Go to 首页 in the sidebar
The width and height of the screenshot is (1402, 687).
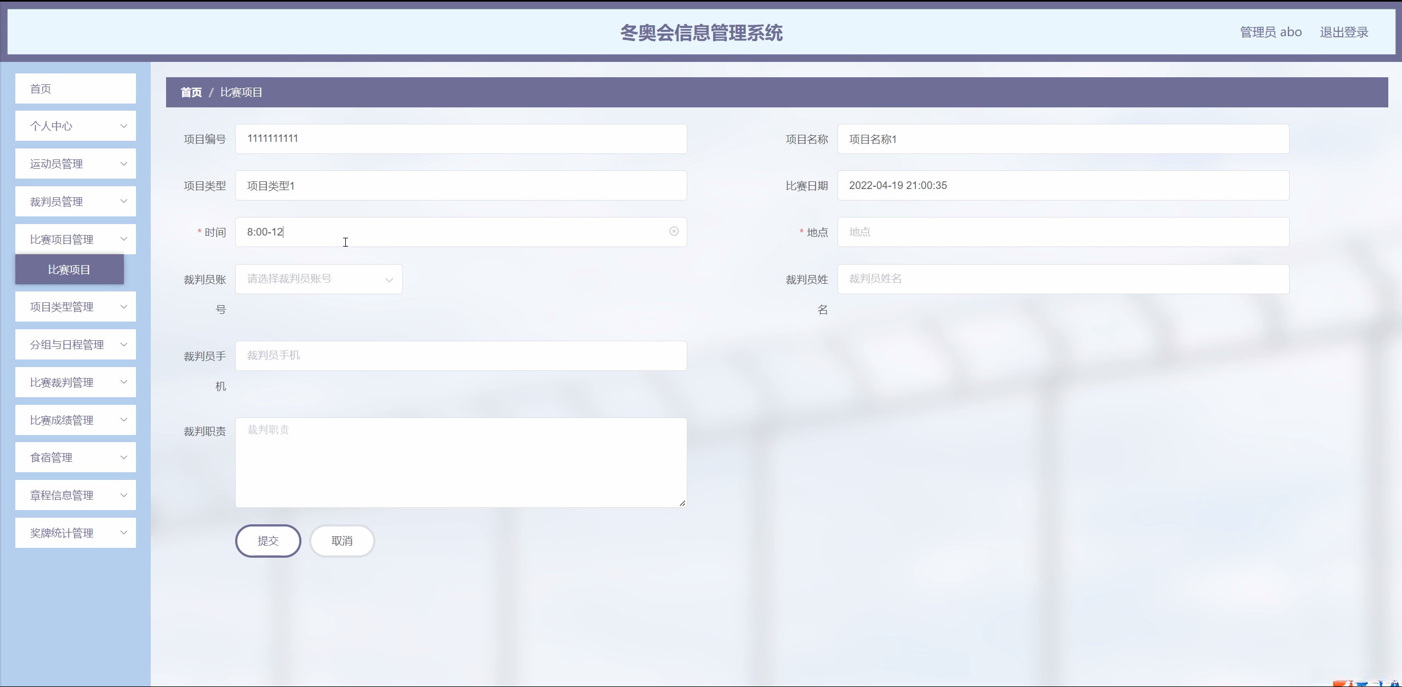click(x=75, y=89)
